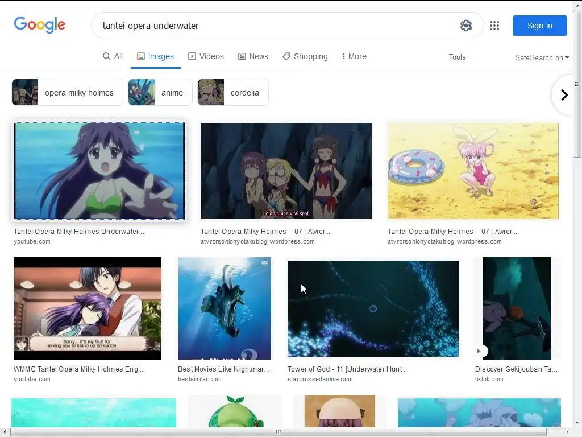This screenshot has width=582, height=437.
Task: Click the magnifier icon on All tab
Action: (x=106, y=56)
